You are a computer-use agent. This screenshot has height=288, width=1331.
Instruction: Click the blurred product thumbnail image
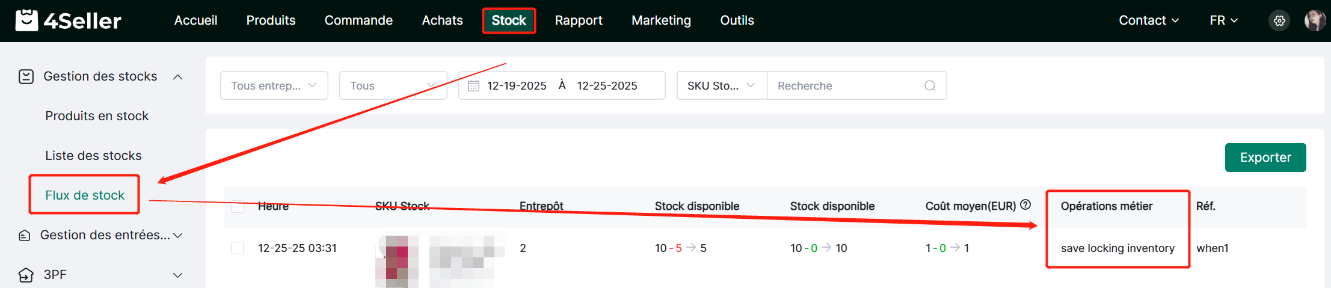(x=397, y=261)
